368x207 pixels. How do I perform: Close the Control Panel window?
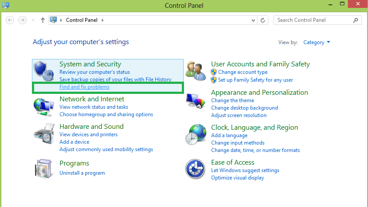358,4
